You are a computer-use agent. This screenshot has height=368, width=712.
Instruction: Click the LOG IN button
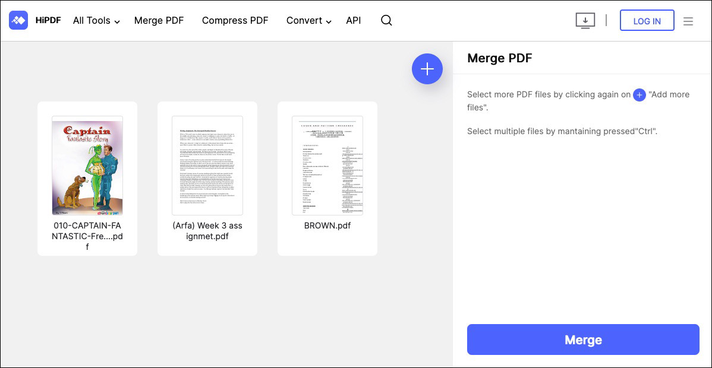click(x=647, y=21)
